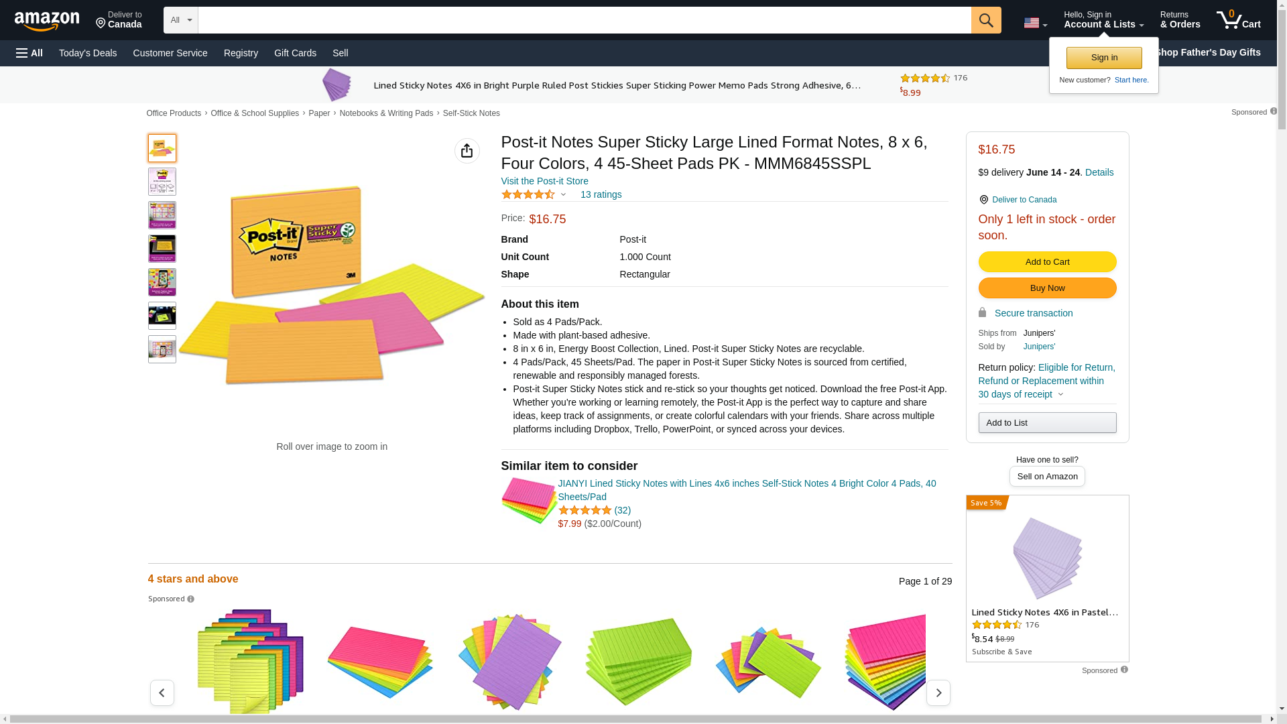Open the search category All dropdown
The image size is (1287, 724).
tap(181, 20)
